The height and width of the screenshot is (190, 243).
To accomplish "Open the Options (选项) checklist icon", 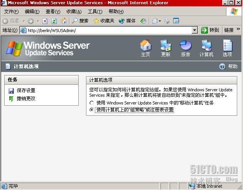I will click(x=228, y=45).
